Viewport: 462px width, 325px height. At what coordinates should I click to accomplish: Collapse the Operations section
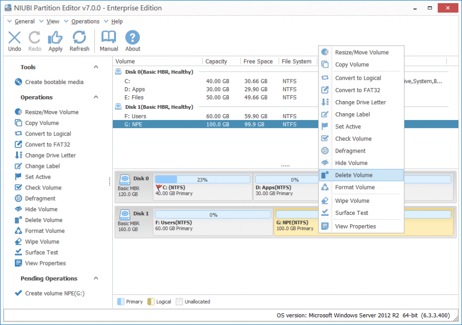click(95, 97)
